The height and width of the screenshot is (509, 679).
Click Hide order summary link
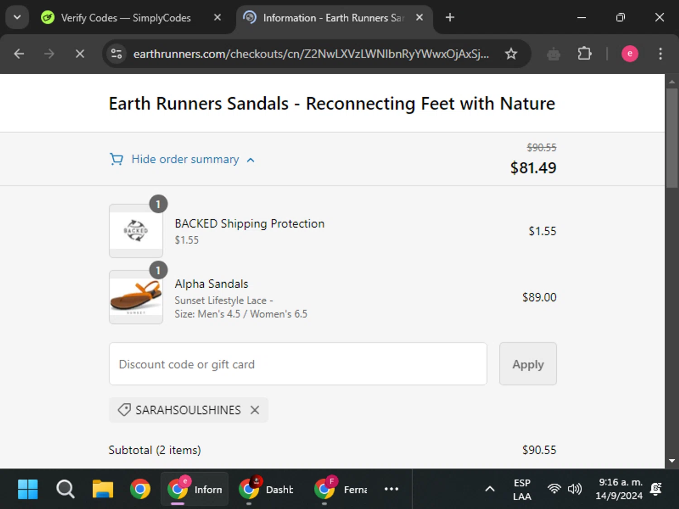click(x=185, y=159)
